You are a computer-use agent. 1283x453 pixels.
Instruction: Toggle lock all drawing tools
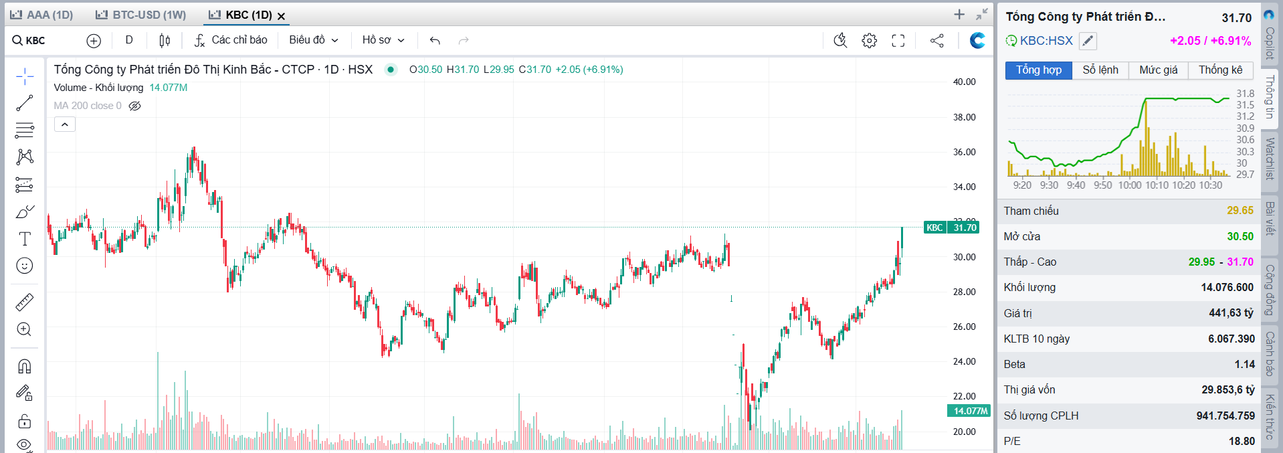tap(25, 421)
